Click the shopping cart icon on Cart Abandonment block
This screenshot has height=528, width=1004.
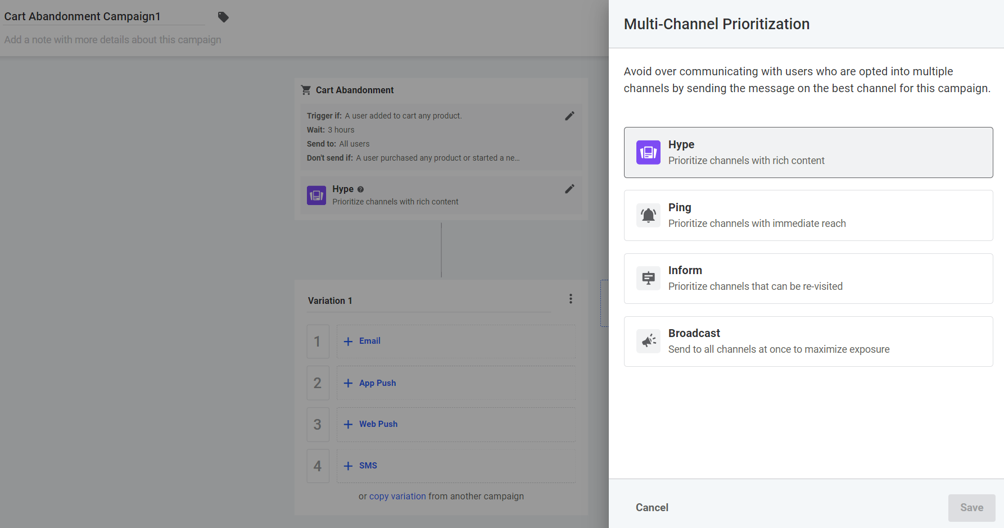coord(306,90)
